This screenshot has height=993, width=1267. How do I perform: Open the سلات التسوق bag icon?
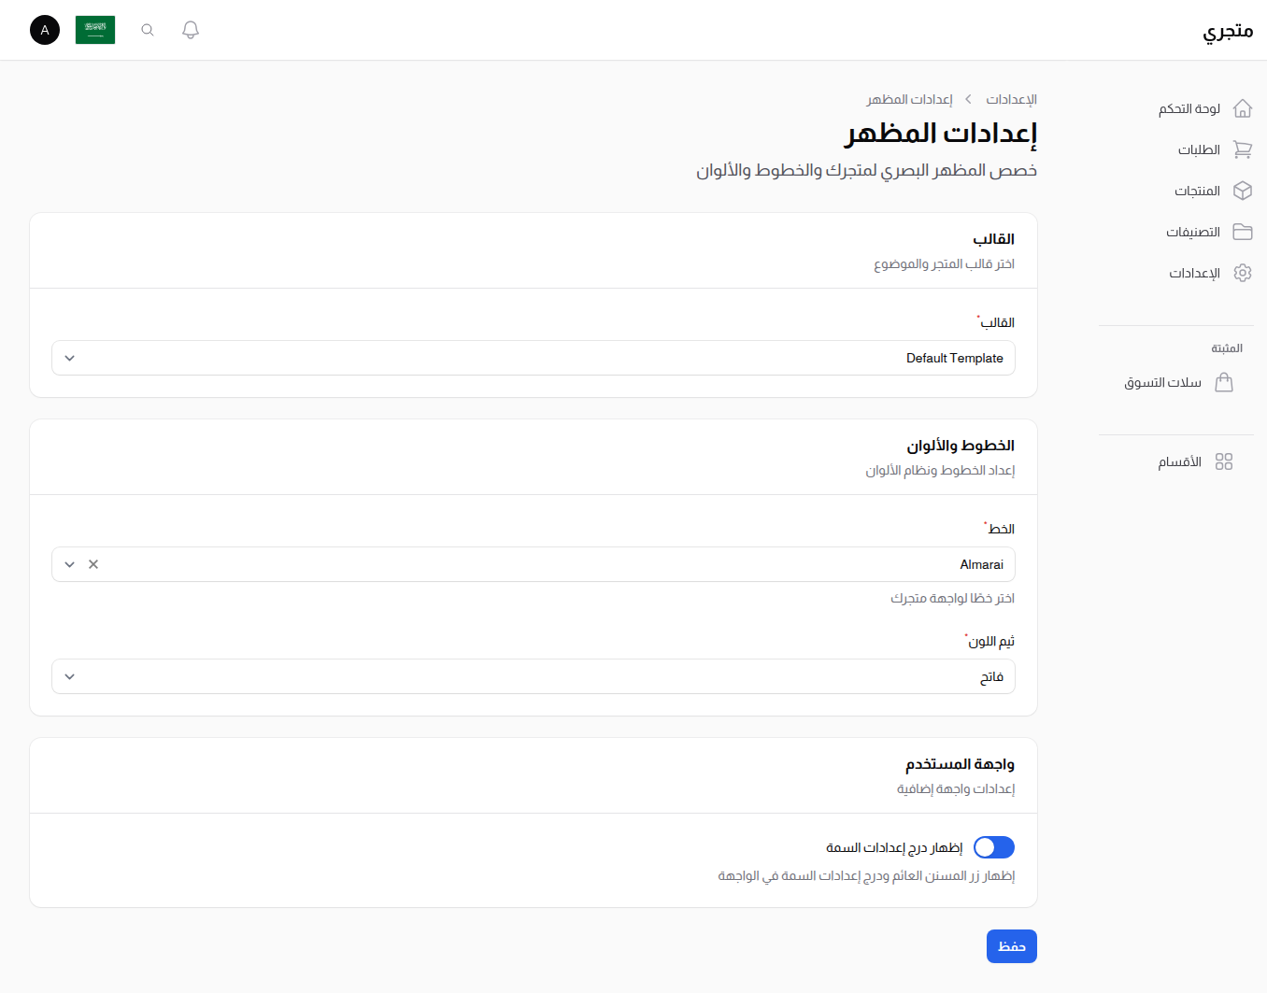tap(1224, 382)
